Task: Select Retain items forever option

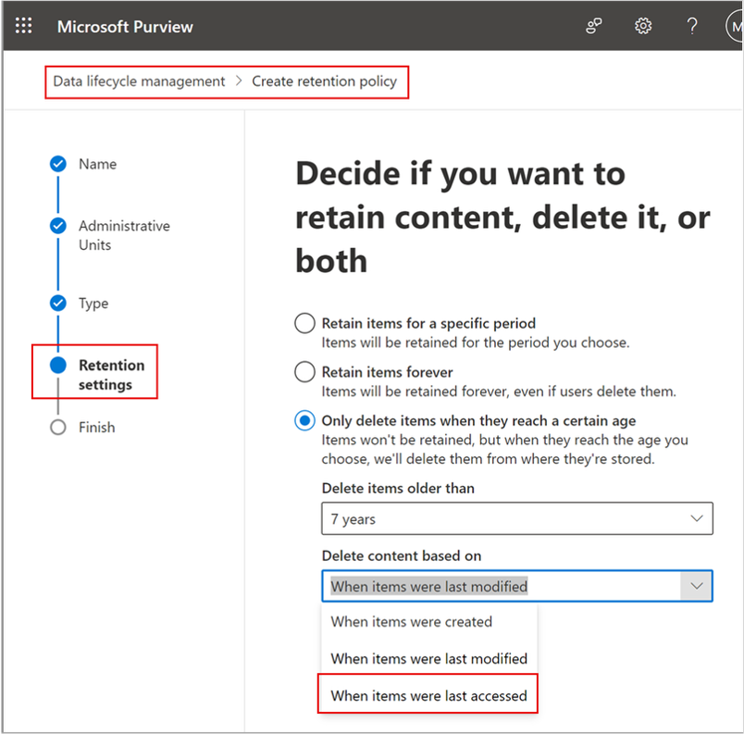Action: (304, 372)
